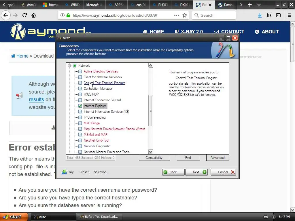295x221 pixels.
Task: Click component list scroll up arrow
Action: [x=150, y=65]
